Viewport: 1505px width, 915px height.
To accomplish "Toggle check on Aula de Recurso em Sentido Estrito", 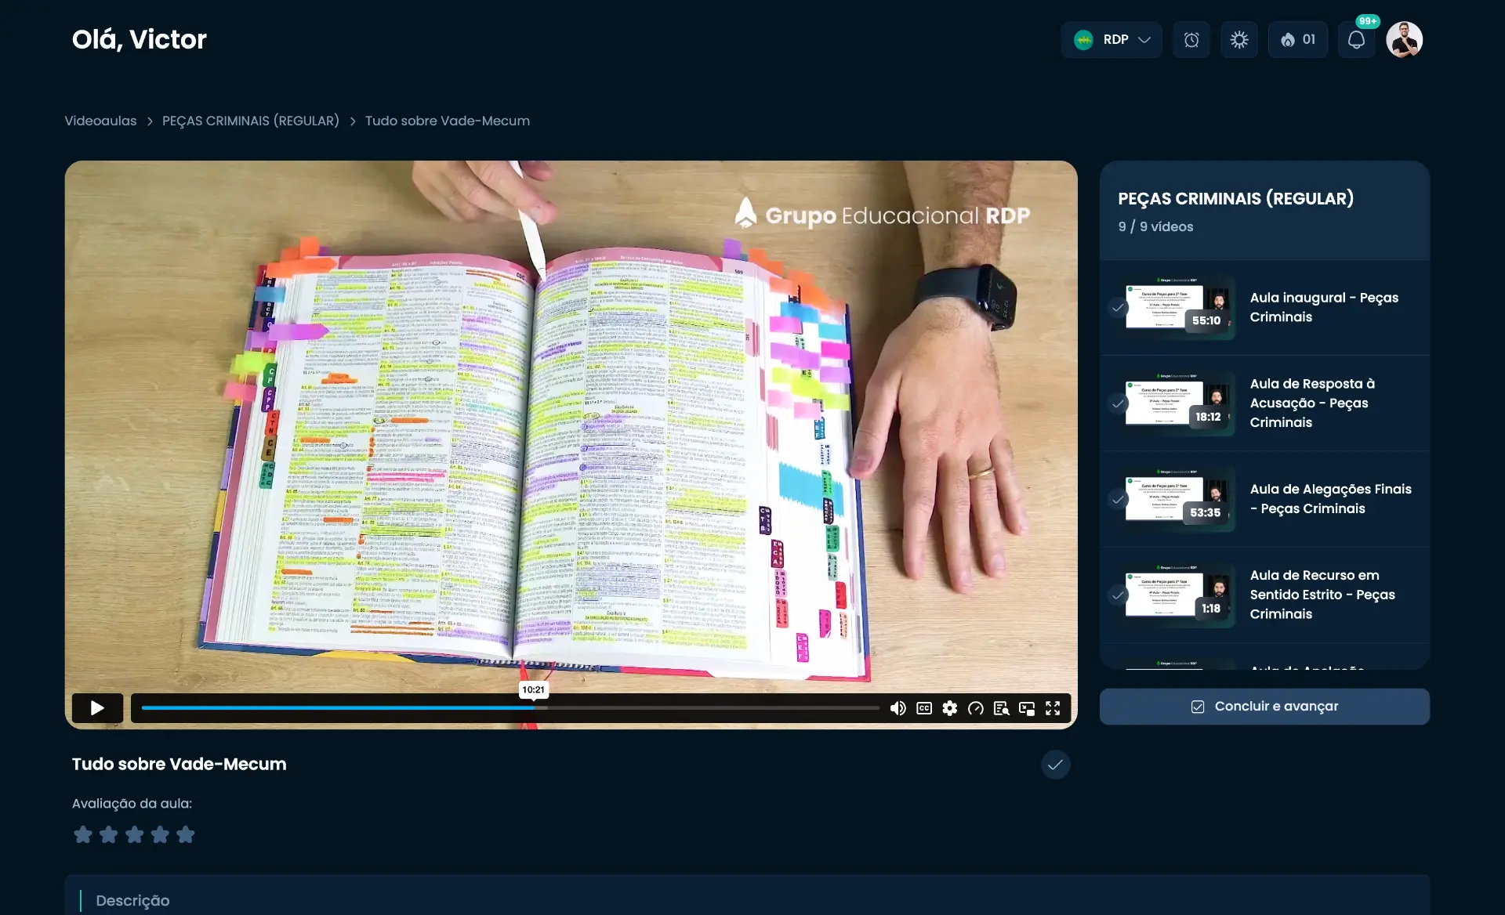I will (1118, 595).
